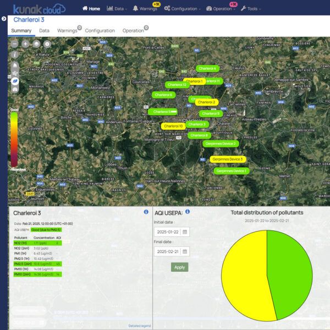Zoom in the map with plus button
This screenshot has height=330, width=330.
coord(25,43)
